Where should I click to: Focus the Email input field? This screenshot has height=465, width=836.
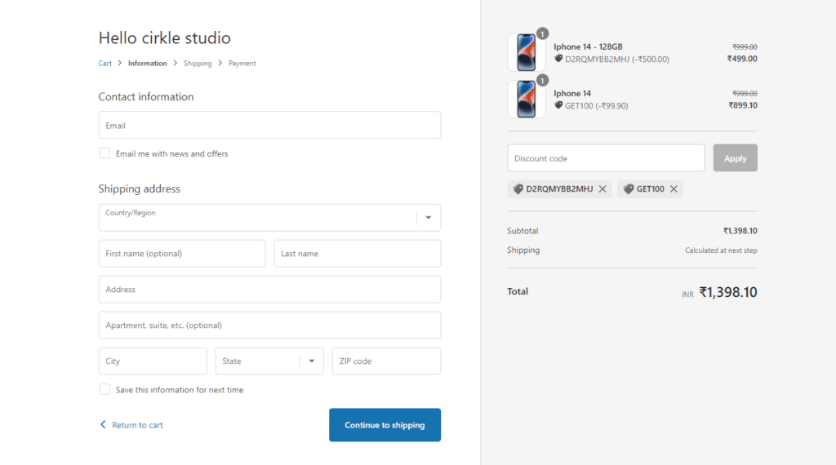tap(269, 126)
